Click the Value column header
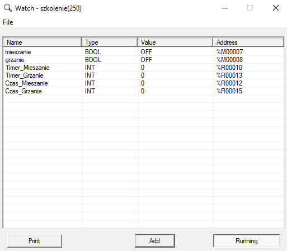 (175, 42)
